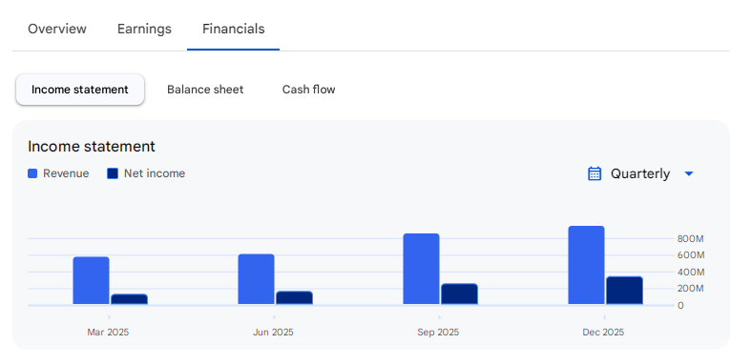
Task: Select the Income statement view
Action: point(80,90)
